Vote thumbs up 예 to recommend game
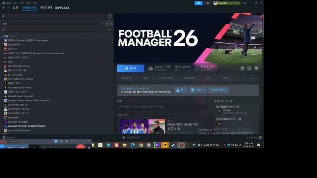The width and height of the screenshot is (317, 178). 181,90
